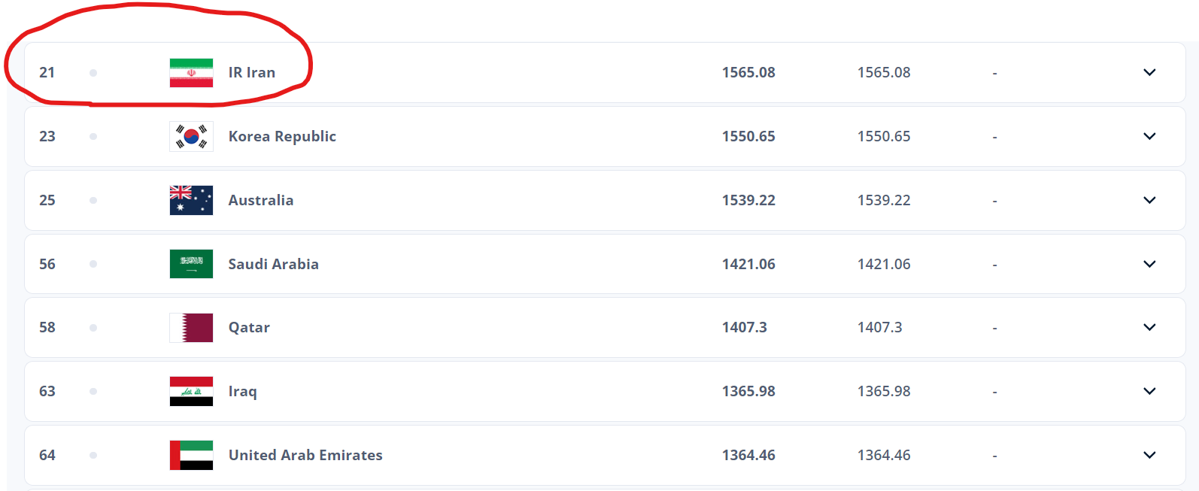Viewport: 1199px width, 491px height.
Task: Click the Qatar flag icon
Action: [x=191, y=328]
